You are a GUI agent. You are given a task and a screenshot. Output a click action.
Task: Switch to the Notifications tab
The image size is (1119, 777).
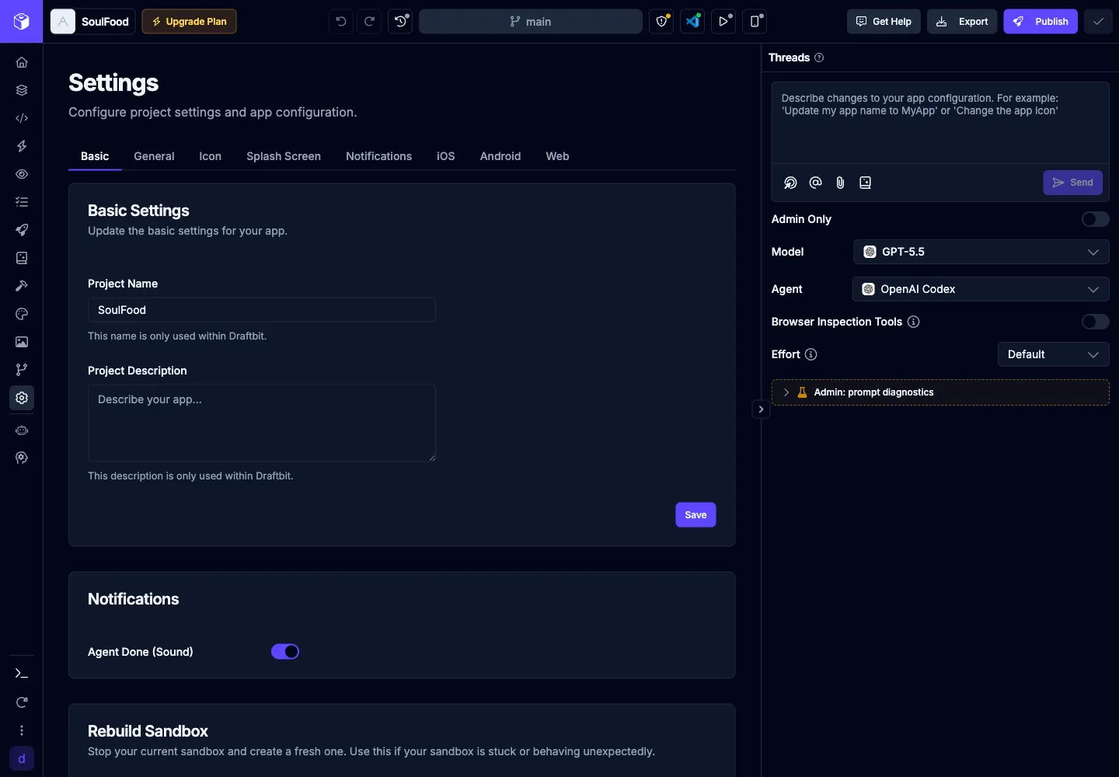click(378, 156)
